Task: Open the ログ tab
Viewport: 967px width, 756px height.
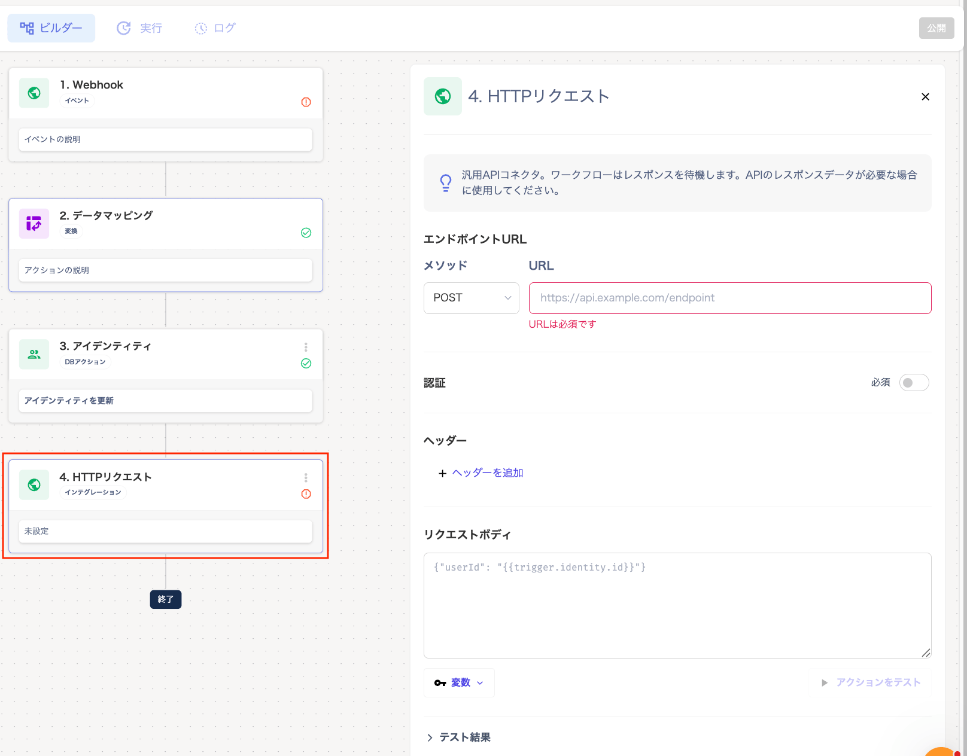Action: (215, 28)
